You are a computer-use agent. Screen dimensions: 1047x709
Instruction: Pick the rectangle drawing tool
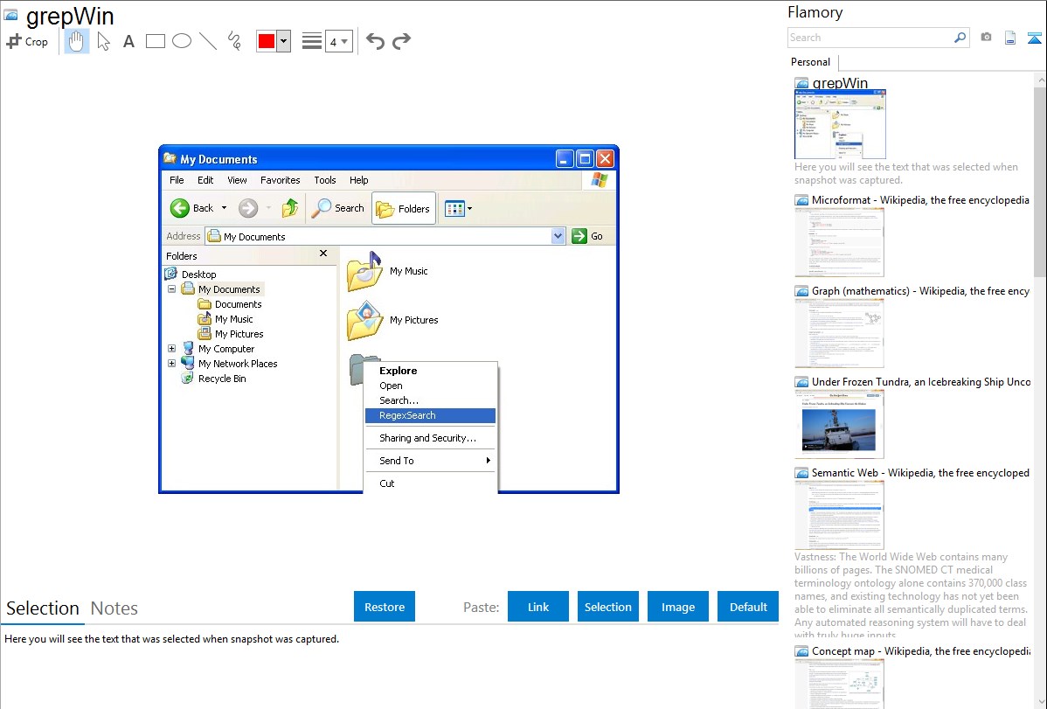click(x=155, y=41)
